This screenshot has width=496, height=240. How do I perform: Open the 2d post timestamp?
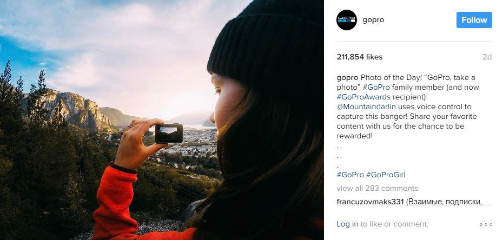tap(487, 57)
